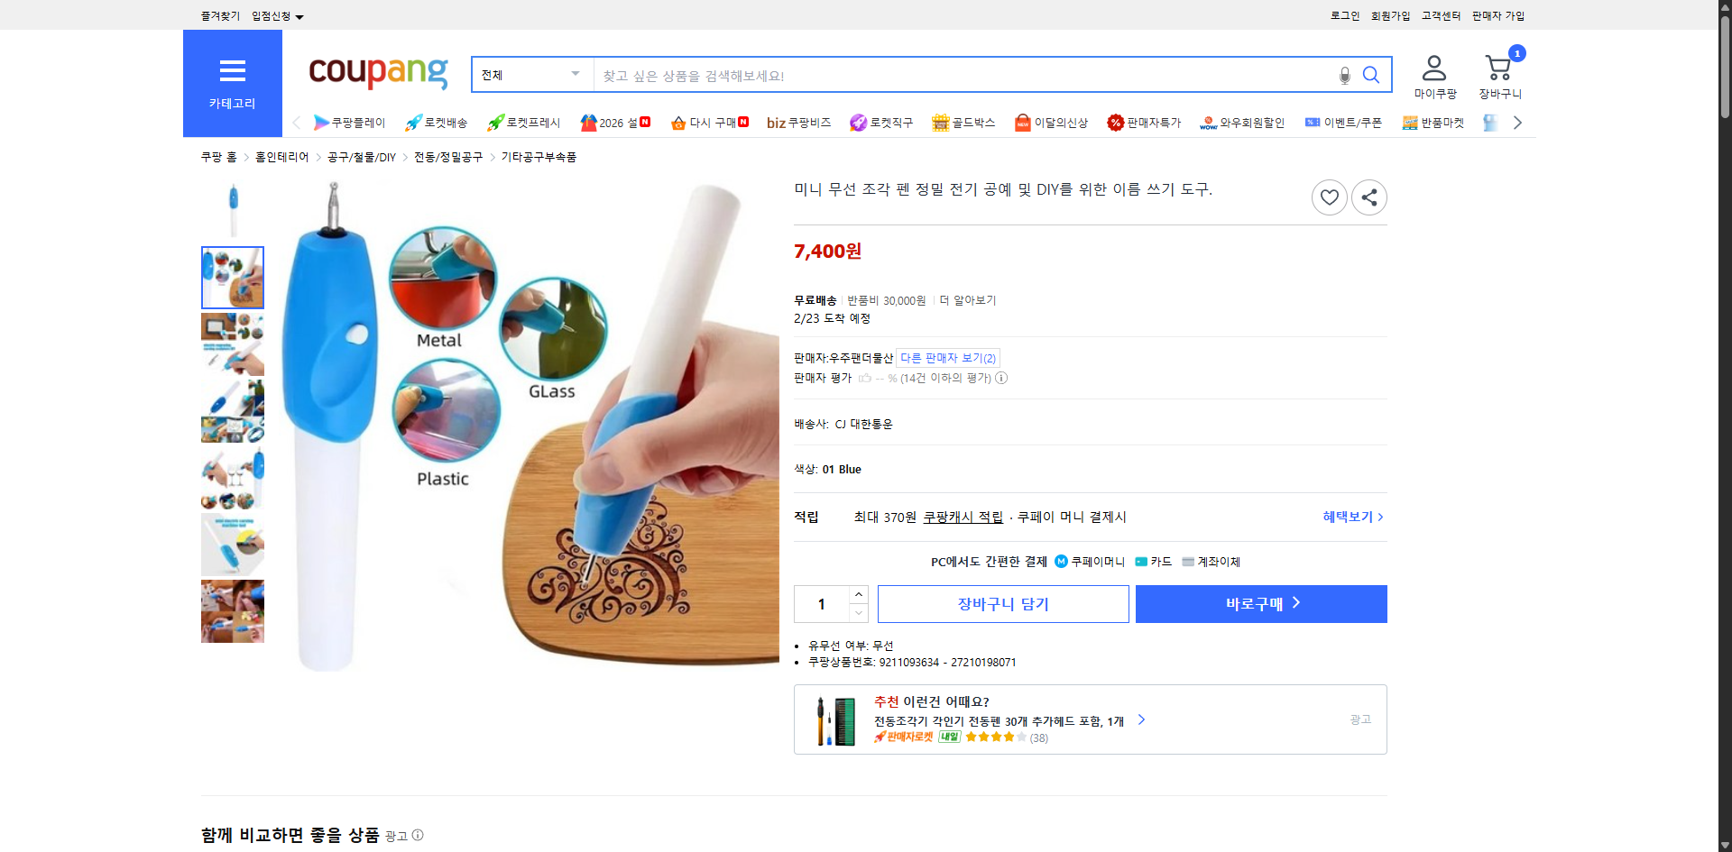The image size is (1732, 852).
Task: Open 고객센터 from the top menu
Action: click(1441, 15)
